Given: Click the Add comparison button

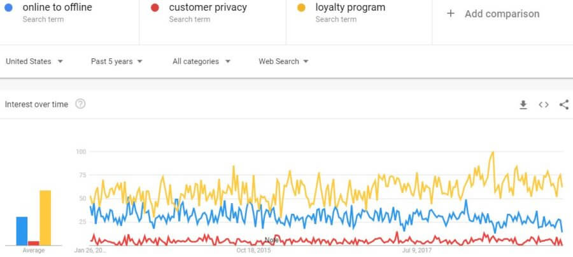Looking at the screenshot, I should 493,14.
